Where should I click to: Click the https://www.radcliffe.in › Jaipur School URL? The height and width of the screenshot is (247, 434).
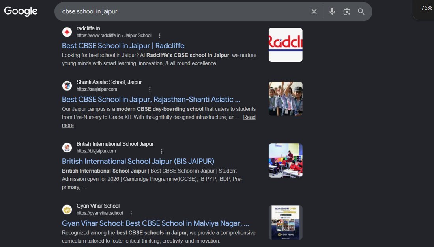[114, 35]
